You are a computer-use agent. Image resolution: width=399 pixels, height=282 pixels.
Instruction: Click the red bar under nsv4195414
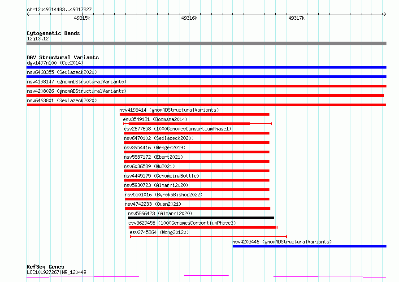pos(195,114)
